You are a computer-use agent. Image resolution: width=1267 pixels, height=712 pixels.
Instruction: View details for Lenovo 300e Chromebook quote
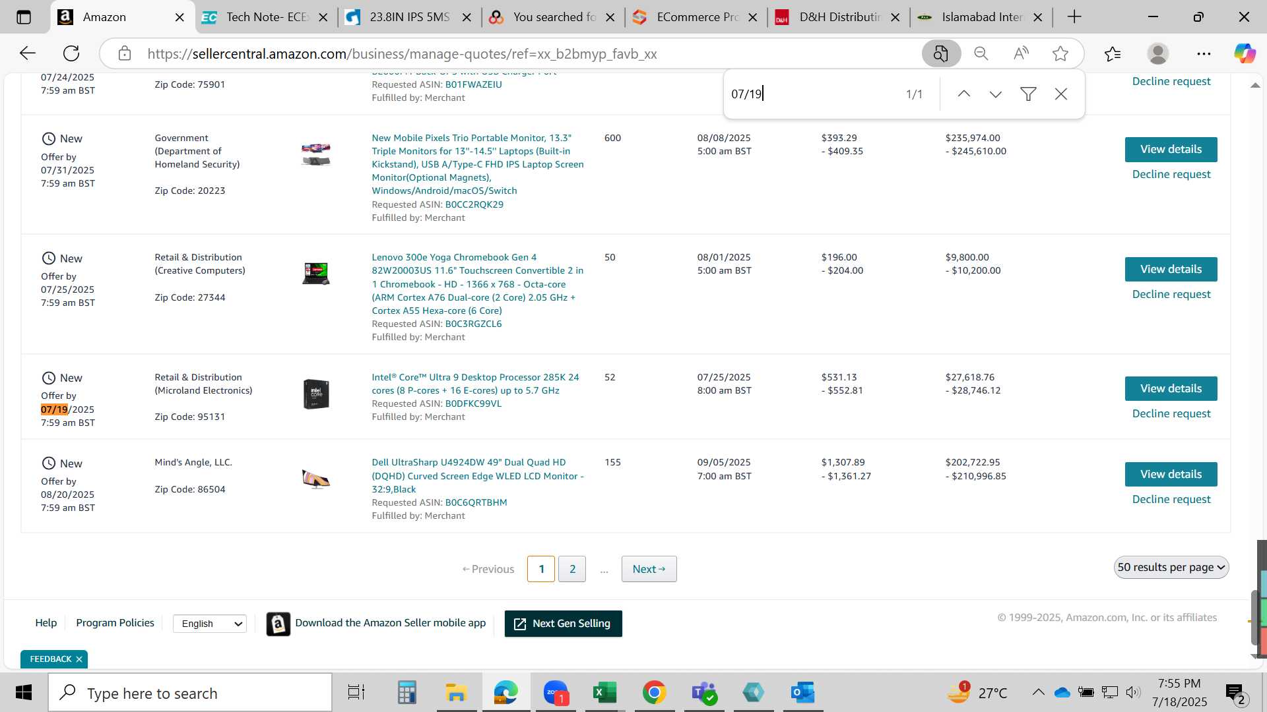pyautogui.click(x=1171, y=269)
